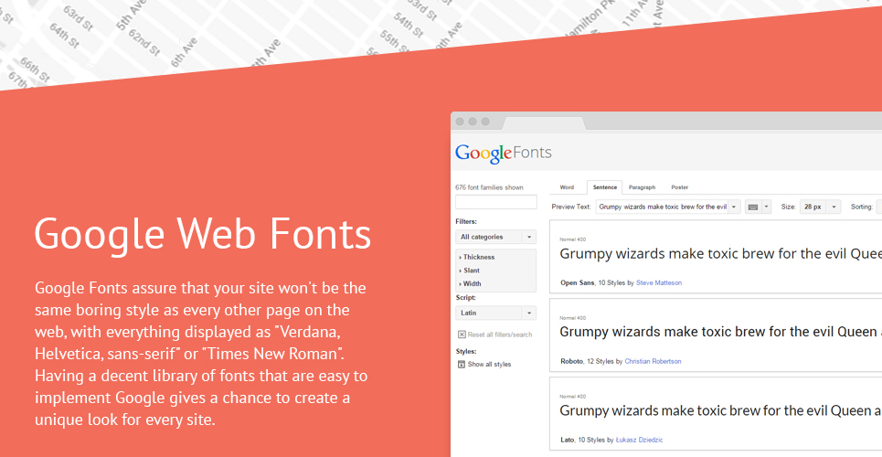
Task: Open the Poster tab
Action: tap(679, 187)
